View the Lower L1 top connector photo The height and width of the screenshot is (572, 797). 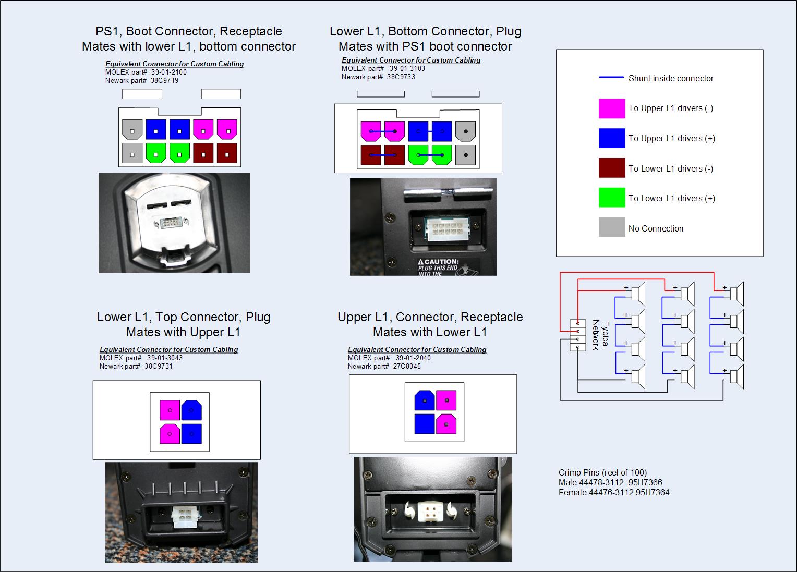pos(181,512)
